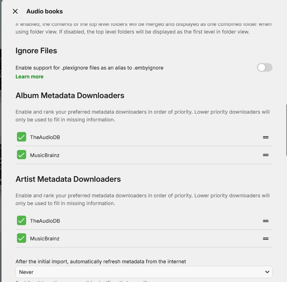Toggle the .plexignore files support switch
Screen dimensions: 287x282
(264, 67)
